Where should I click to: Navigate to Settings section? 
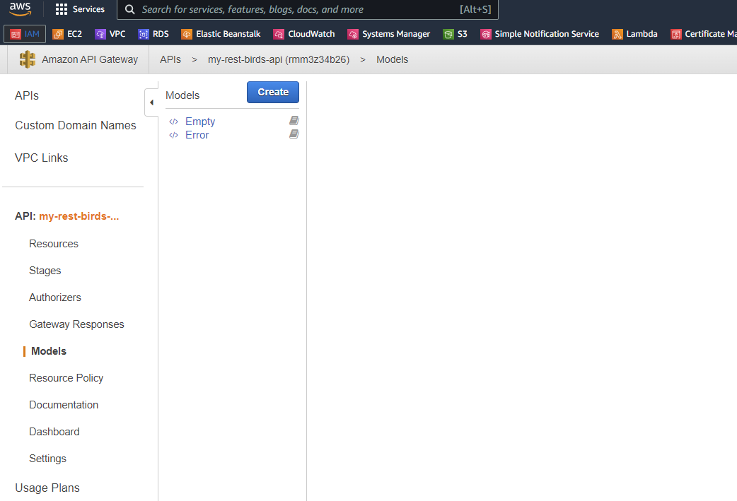pyautogui.click(x=48, y=459)
